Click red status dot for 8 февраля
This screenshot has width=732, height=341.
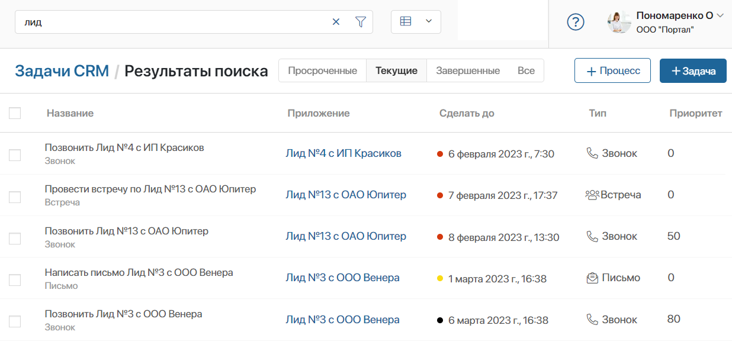coord(440,237)
